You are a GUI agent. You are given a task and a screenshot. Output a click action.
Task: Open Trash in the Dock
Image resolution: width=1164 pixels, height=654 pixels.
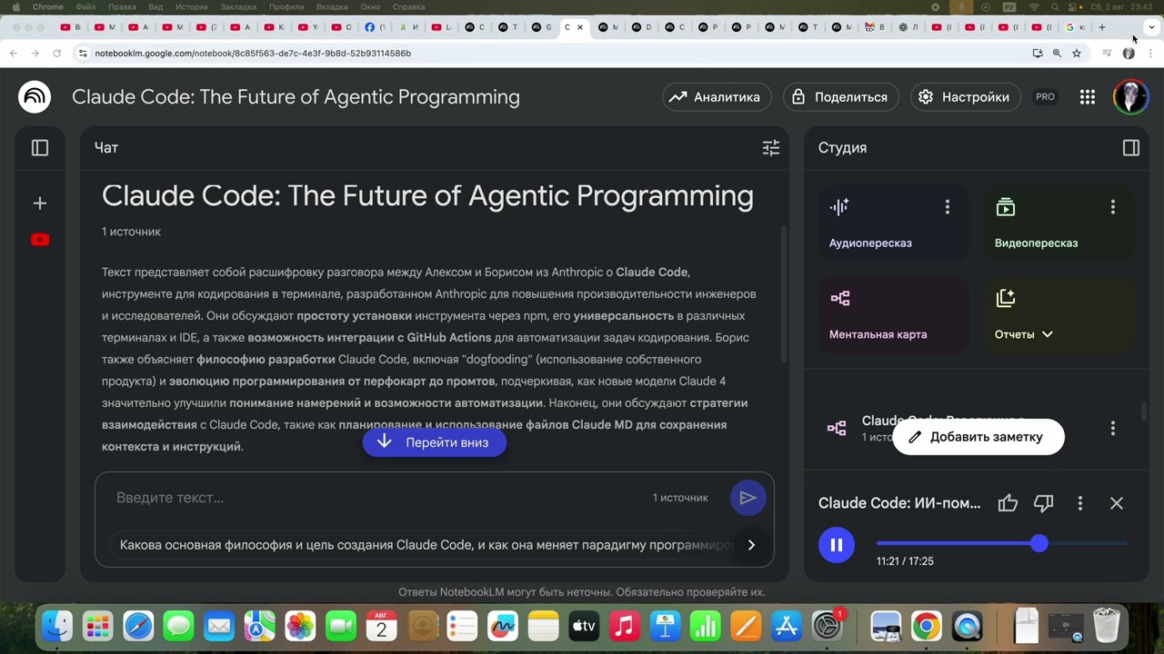tap(1107, 626)
